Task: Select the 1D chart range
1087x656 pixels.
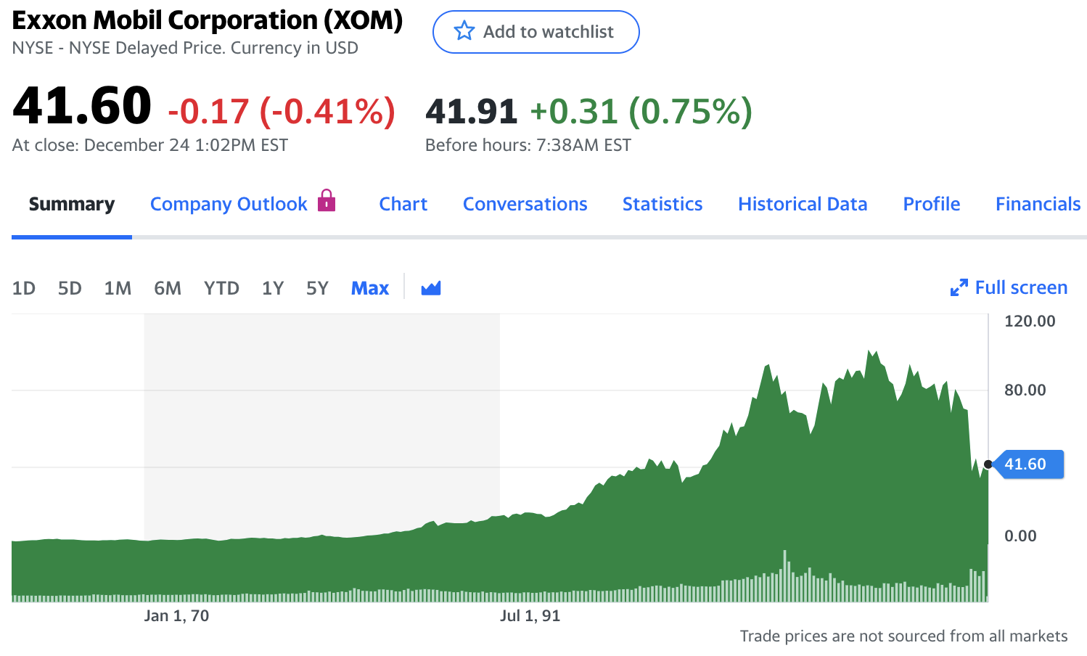Action: click(24, 289)
